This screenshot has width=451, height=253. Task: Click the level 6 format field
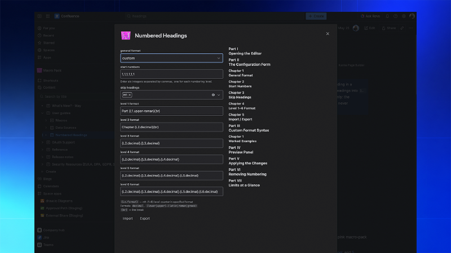[x=171, y=192]
